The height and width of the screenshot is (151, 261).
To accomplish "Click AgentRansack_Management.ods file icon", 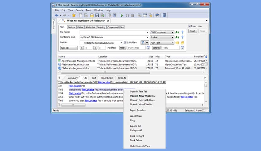I will 60,61.
